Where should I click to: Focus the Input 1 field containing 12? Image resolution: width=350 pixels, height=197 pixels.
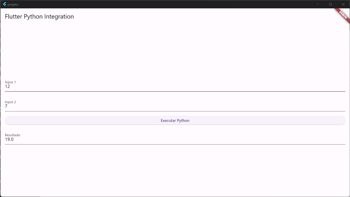[175, 86]
